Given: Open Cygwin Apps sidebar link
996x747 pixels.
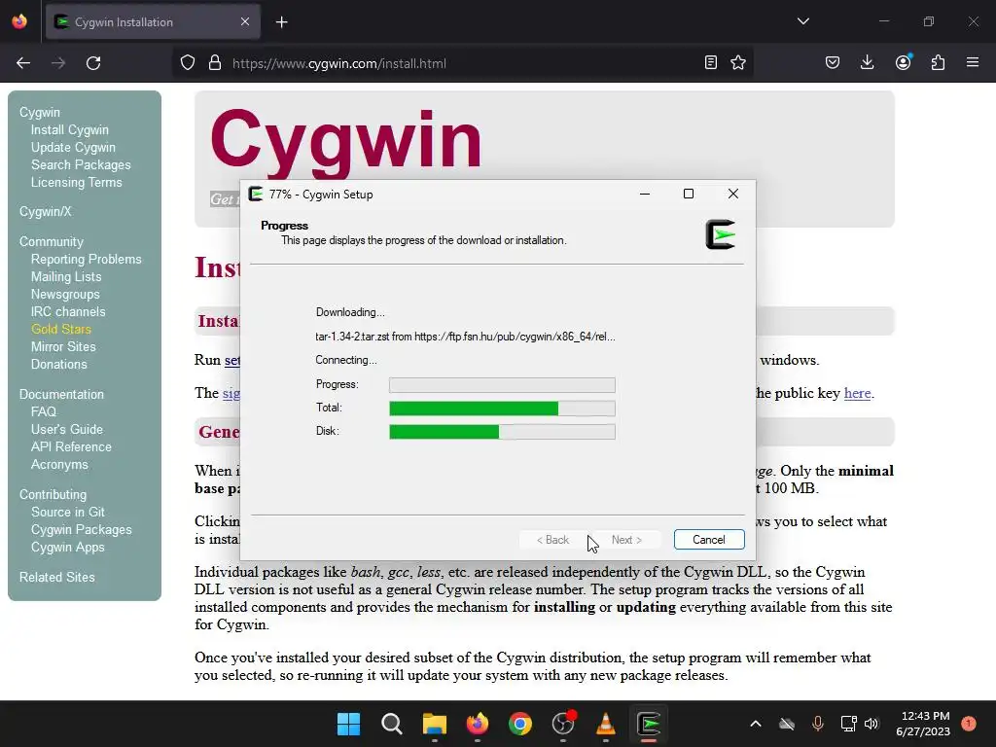Looking at the screenshot, I should pyautogui.click(x=68, y=547).
